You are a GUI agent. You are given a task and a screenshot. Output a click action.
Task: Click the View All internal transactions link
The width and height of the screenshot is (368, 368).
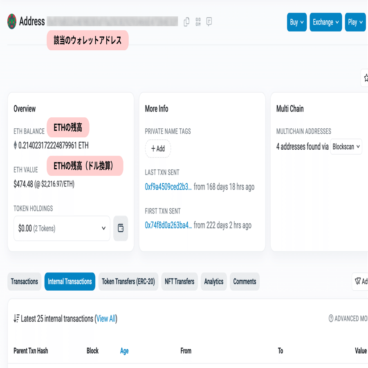(x=106, y=319)
